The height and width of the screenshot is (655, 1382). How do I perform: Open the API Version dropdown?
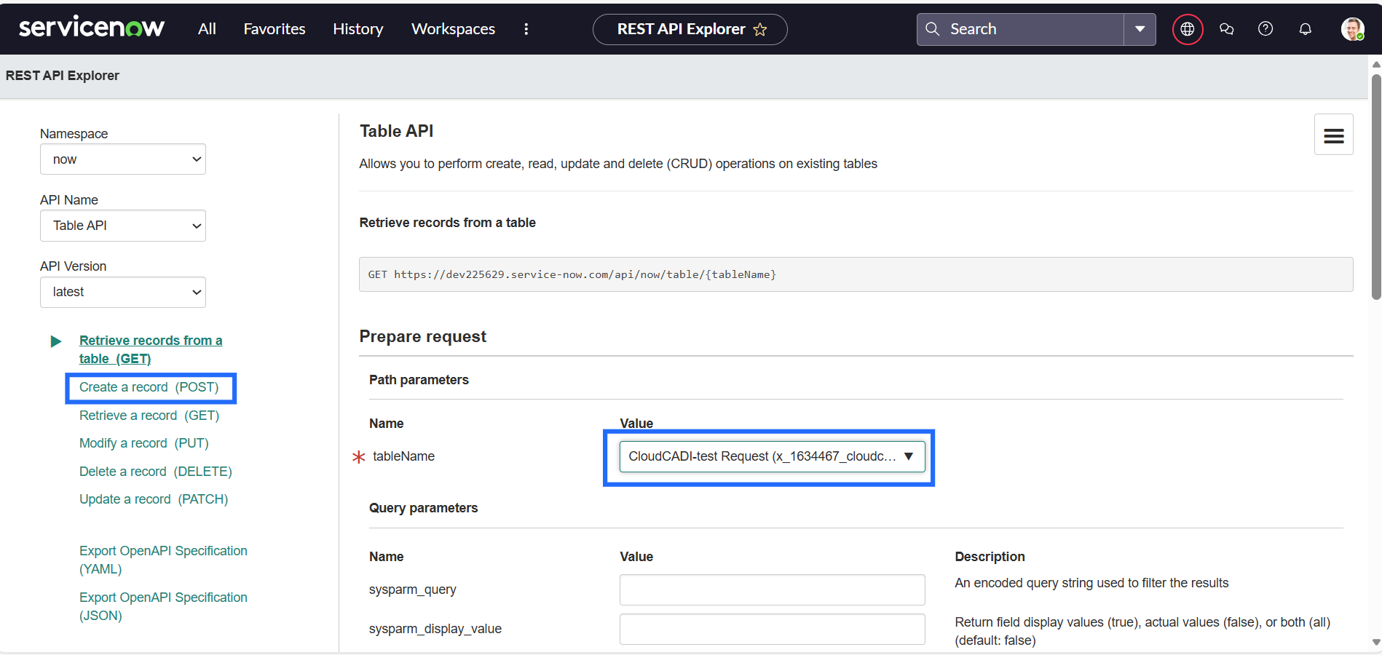pyautogui.click(x=123, y=292)
